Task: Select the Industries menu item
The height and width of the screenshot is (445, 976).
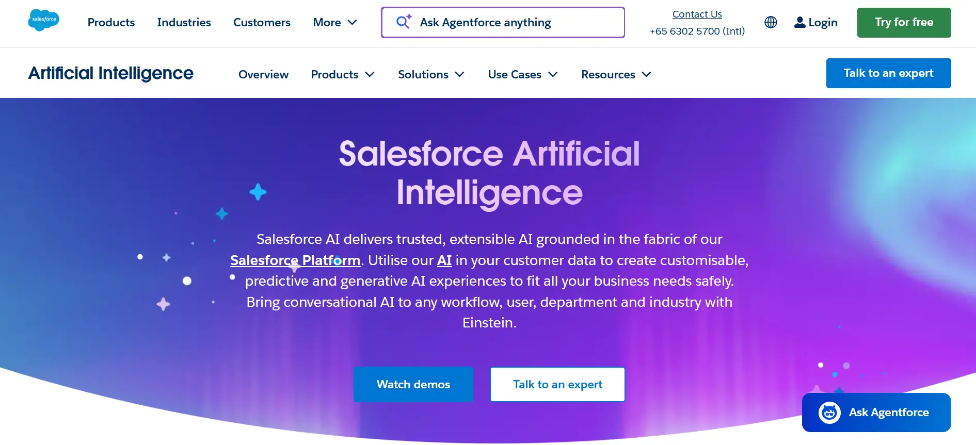Action: click(184, 22)
